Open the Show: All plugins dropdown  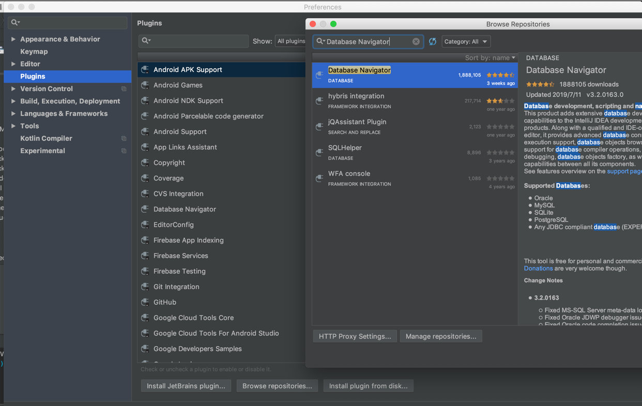[x=291, y=41]
